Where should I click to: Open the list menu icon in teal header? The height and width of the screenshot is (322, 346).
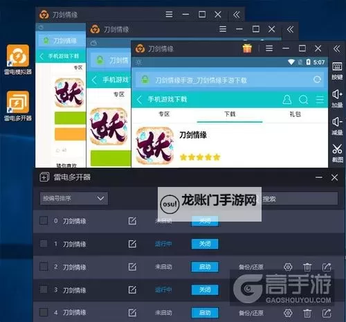tap(320, 100)
